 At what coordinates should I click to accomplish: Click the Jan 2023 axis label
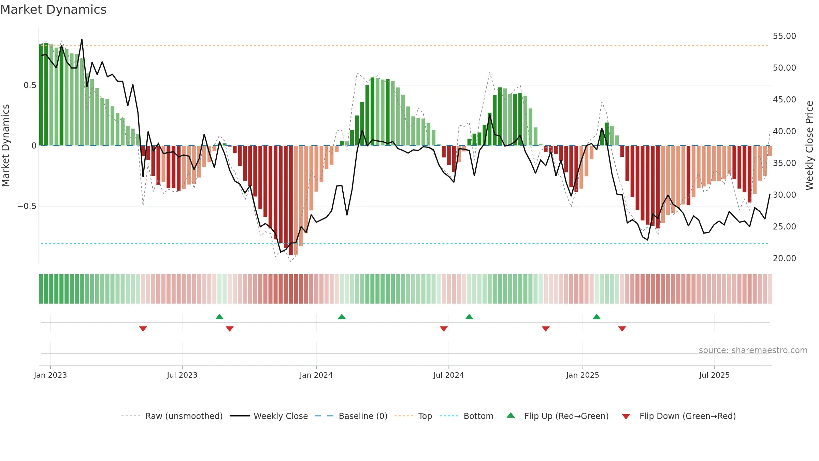51,375
